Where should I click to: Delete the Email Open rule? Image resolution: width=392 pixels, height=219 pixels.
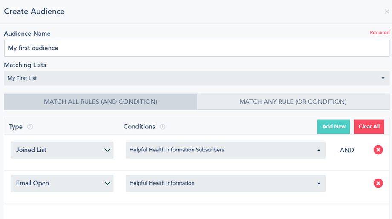pyautogui.click(x=378, y=183)
